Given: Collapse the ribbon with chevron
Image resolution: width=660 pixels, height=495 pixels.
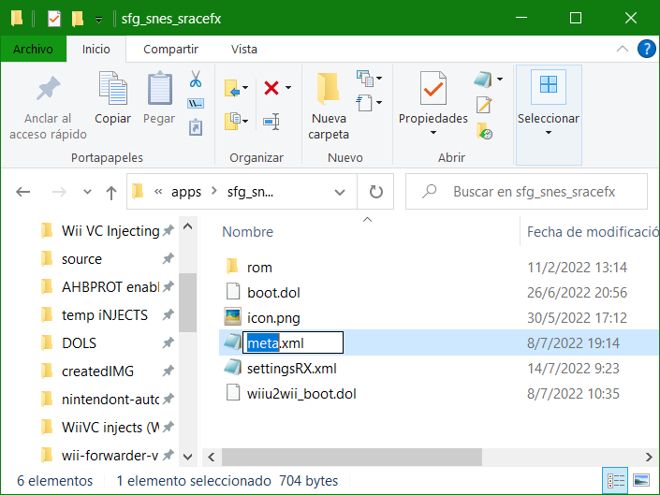Looking at the screenshot, I should 623,49.
